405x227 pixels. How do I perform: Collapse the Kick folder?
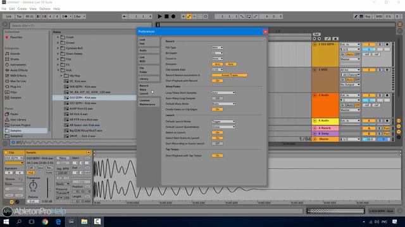58,70
